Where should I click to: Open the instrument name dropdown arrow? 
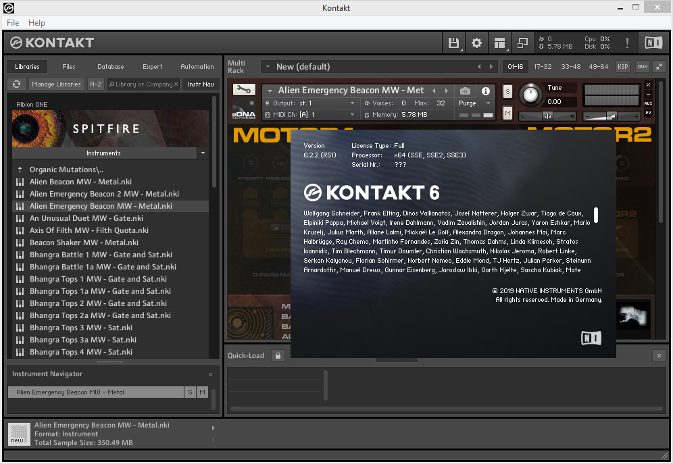pos(270,91)
